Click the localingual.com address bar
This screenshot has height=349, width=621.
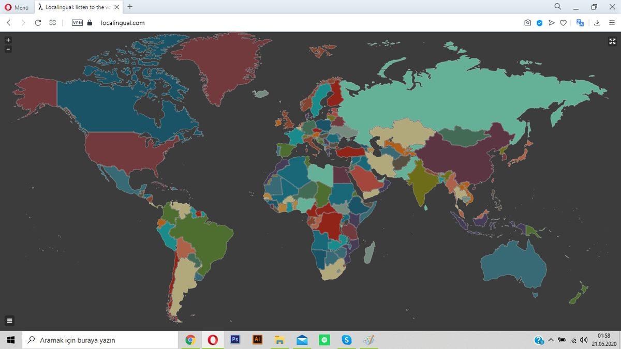point(207,23)
